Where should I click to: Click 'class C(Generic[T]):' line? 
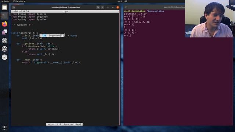point(25,33)
